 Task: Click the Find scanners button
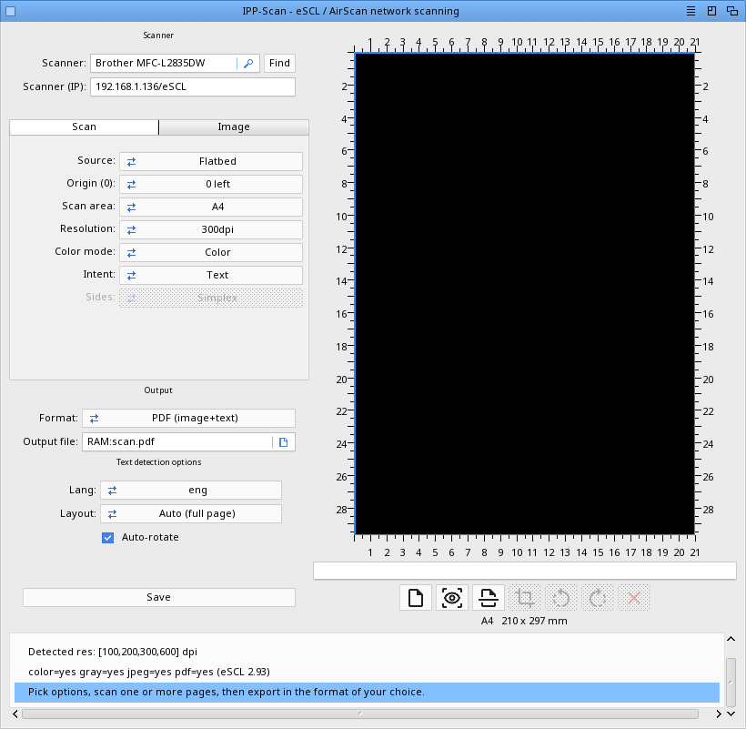pyautogui.click(x=279, y=64)
